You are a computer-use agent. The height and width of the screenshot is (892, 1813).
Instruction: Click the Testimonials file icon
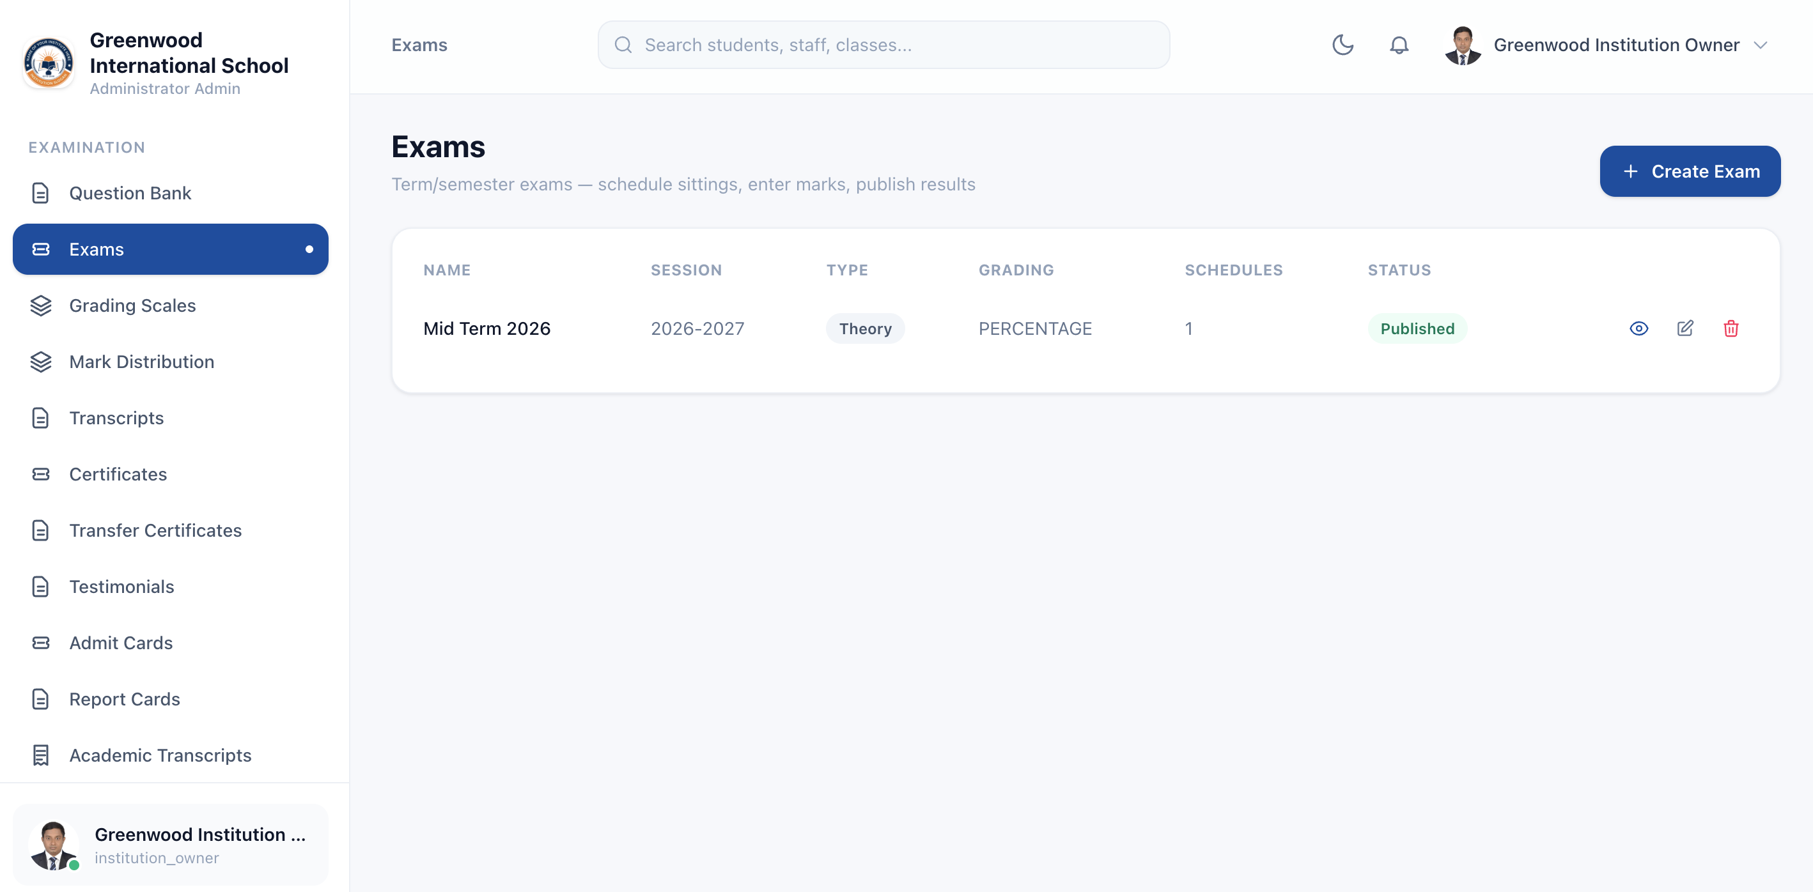pos(41,587)
